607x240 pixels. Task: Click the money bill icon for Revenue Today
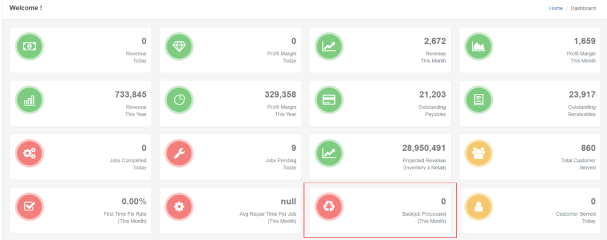(29, 46)
